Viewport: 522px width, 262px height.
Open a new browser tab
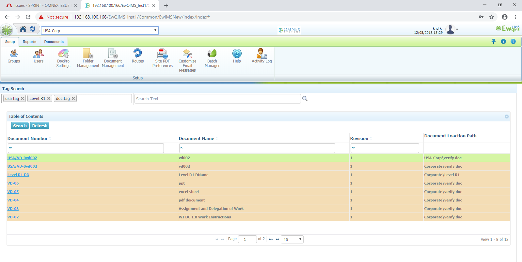(x=166, y=6)
